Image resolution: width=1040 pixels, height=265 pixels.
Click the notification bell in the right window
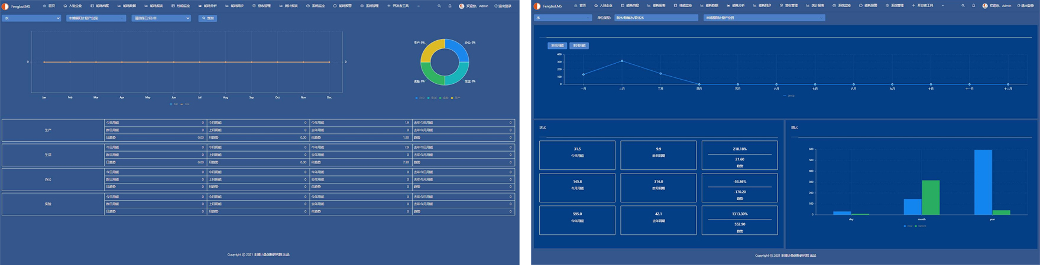tap(974, 6)
